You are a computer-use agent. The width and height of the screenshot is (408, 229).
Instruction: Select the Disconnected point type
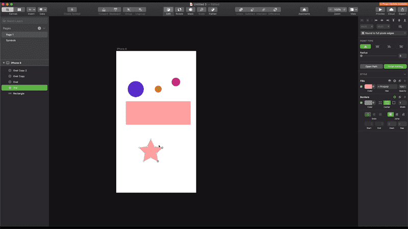pyautogui.click(x=389, y=46)
